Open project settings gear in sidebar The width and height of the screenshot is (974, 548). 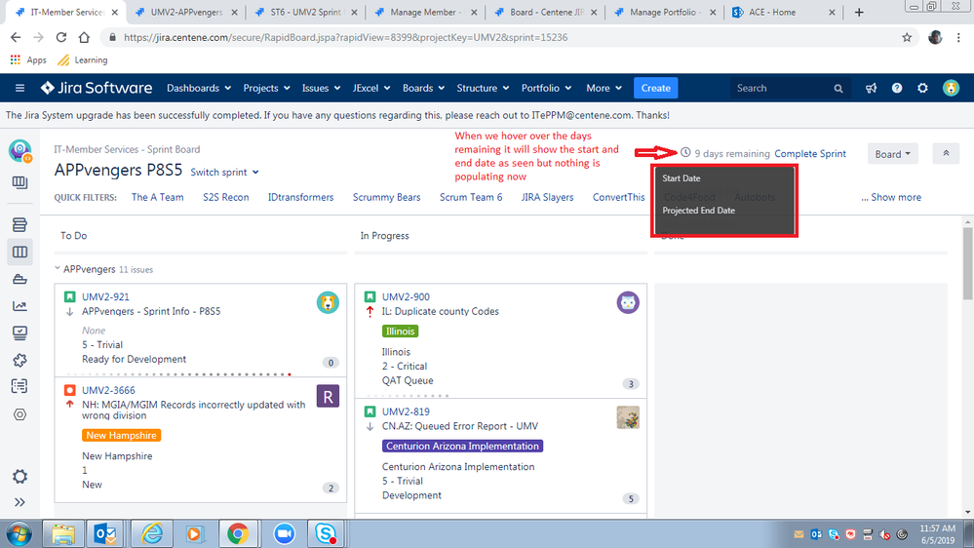pos(19,477)
